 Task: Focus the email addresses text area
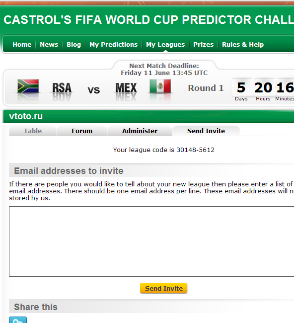pos(151,242)
